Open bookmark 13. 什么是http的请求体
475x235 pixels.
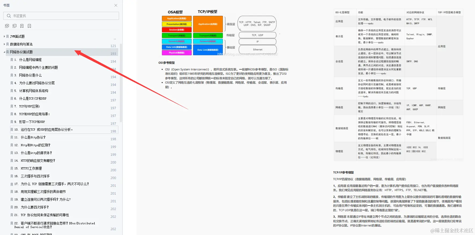(x=33, y=153)
